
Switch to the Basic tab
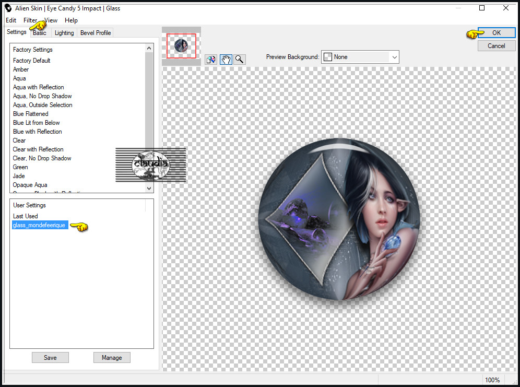(x=40, y=33)
